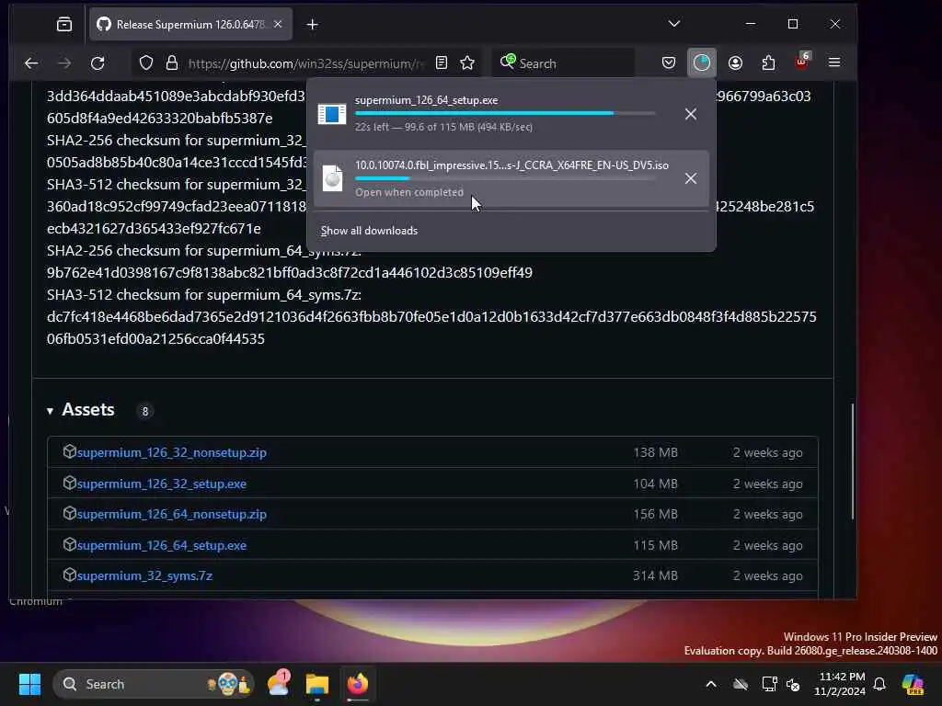Click the 314 MB size text
The image size is (942, 706).
tap(655, 575)
